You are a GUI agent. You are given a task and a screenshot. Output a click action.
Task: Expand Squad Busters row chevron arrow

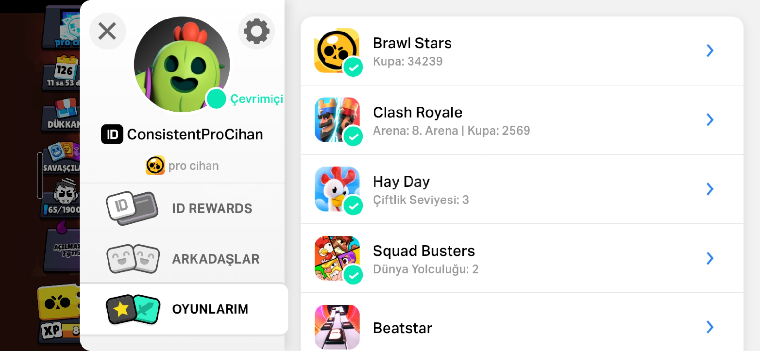coord(710,258)
